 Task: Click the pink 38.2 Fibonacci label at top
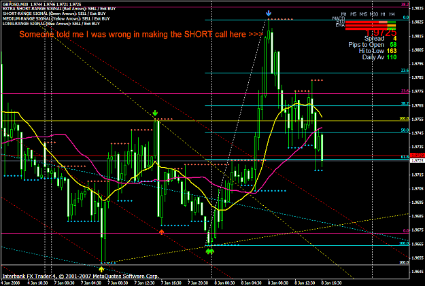click(405, 4)
